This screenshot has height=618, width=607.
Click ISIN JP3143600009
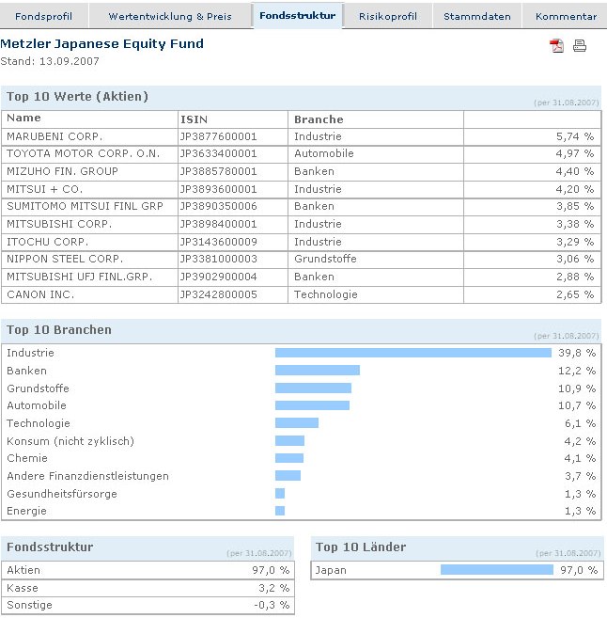pyautogui.click(x=219, y=242)
